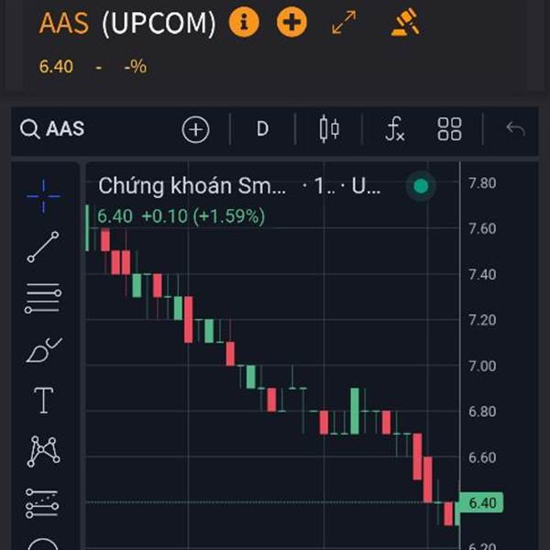Select the crosshair cursor tool
Screen dimensions: 550x550
(x=43, y=196)
